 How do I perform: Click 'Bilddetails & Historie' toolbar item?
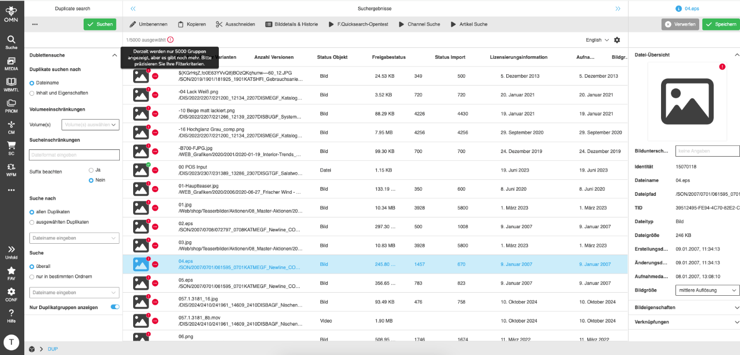(x=292, y=24)
